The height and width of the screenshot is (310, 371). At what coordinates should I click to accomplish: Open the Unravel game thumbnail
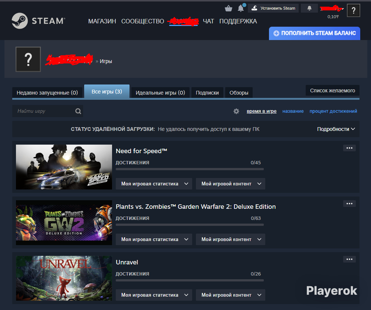coord(64,278)
